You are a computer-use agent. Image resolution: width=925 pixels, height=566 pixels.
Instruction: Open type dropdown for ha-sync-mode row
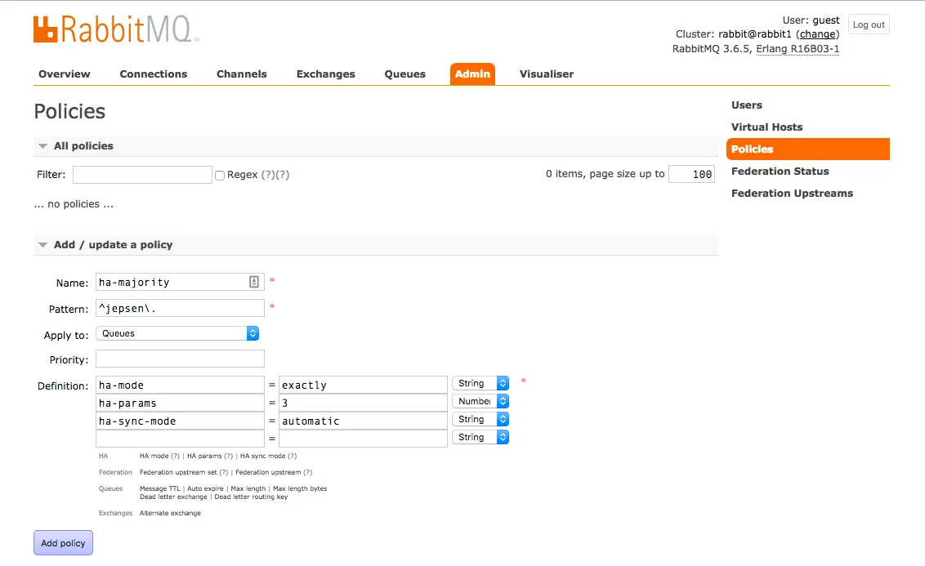click(x=480, y=419)
